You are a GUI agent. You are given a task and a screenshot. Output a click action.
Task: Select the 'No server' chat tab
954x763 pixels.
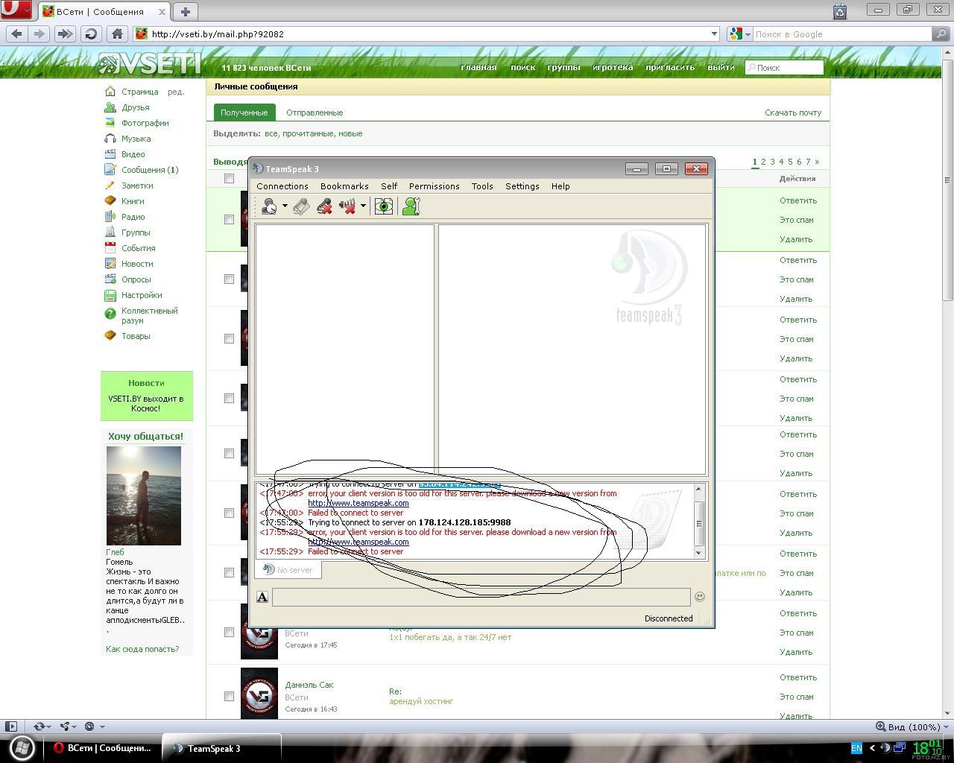[288, 570]
